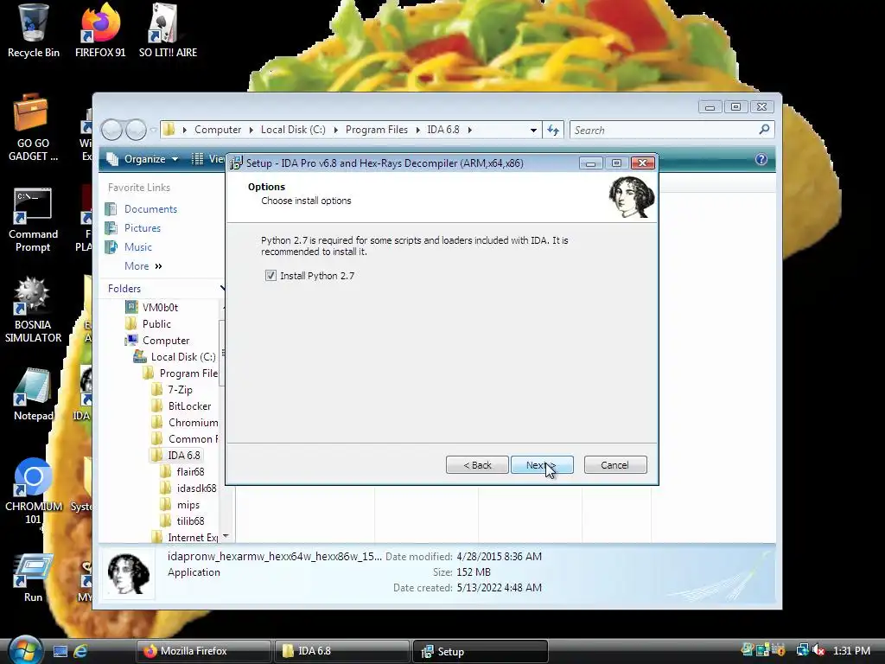Select 7-Zip folder in tree
885x664 pixels.
coord(180,390)
